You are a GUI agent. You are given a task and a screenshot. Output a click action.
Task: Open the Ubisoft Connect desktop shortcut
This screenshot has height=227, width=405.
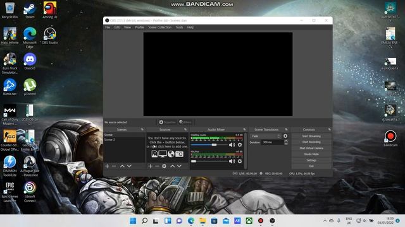tap(30, 192)
